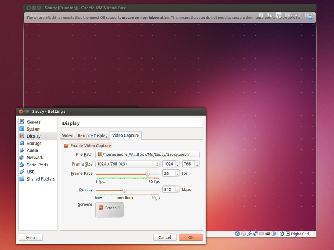Click the virtualization features status icon
The width and height of the screenshot is (334, 250).
coord(274,234)
